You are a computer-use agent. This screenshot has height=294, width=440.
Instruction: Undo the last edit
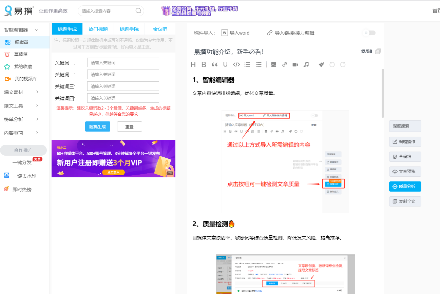pos(332,64)
